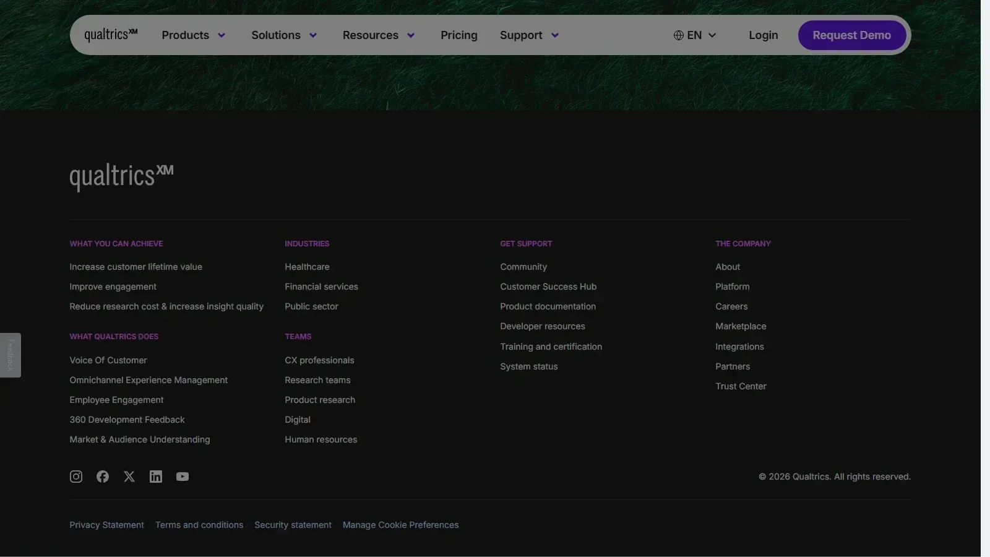Open Marketplace footer link

click(741, 326)
